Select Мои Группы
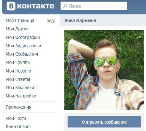The width and height of the screenshot is (146, 131). [18, 62]
